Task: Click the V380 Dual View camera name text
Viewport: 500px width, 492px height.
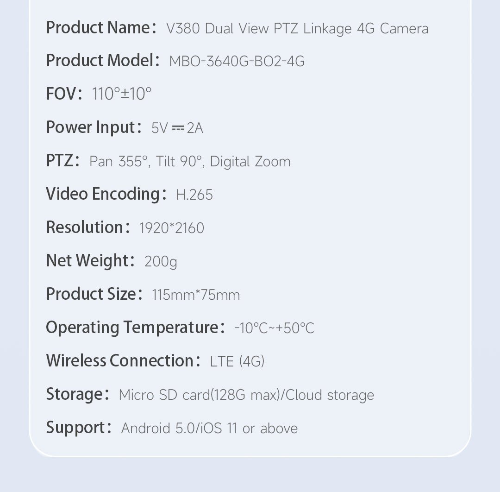Action: [297, 29]
